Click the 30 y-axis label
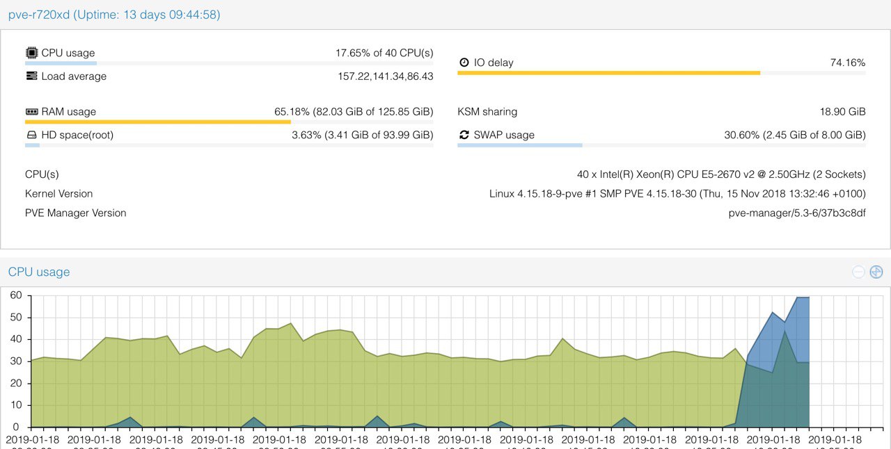 coord(15,361)
